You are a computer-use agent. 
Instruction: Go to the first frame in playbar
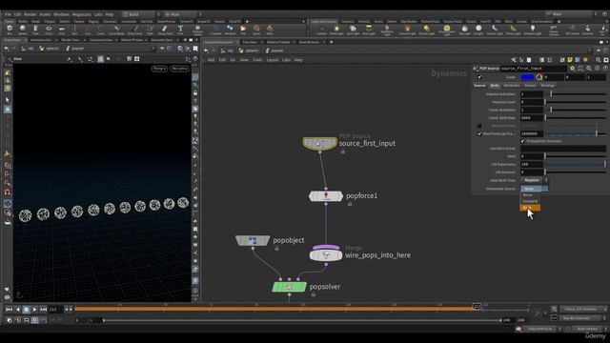pos(9,310)
